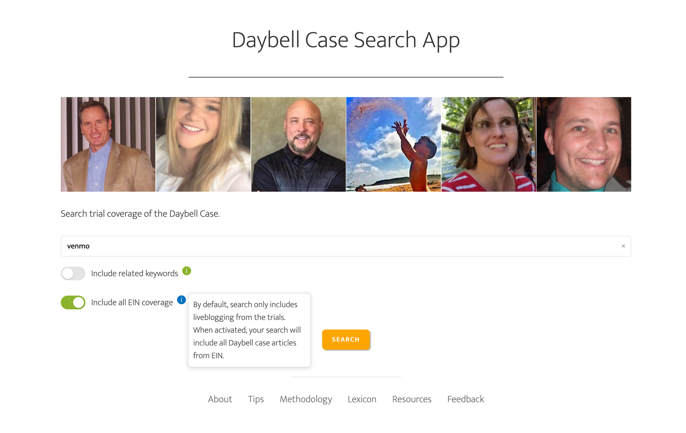Click into the search box containing venmo
The height and width of the screenshot is (433, 686).
tap(346, 246)
